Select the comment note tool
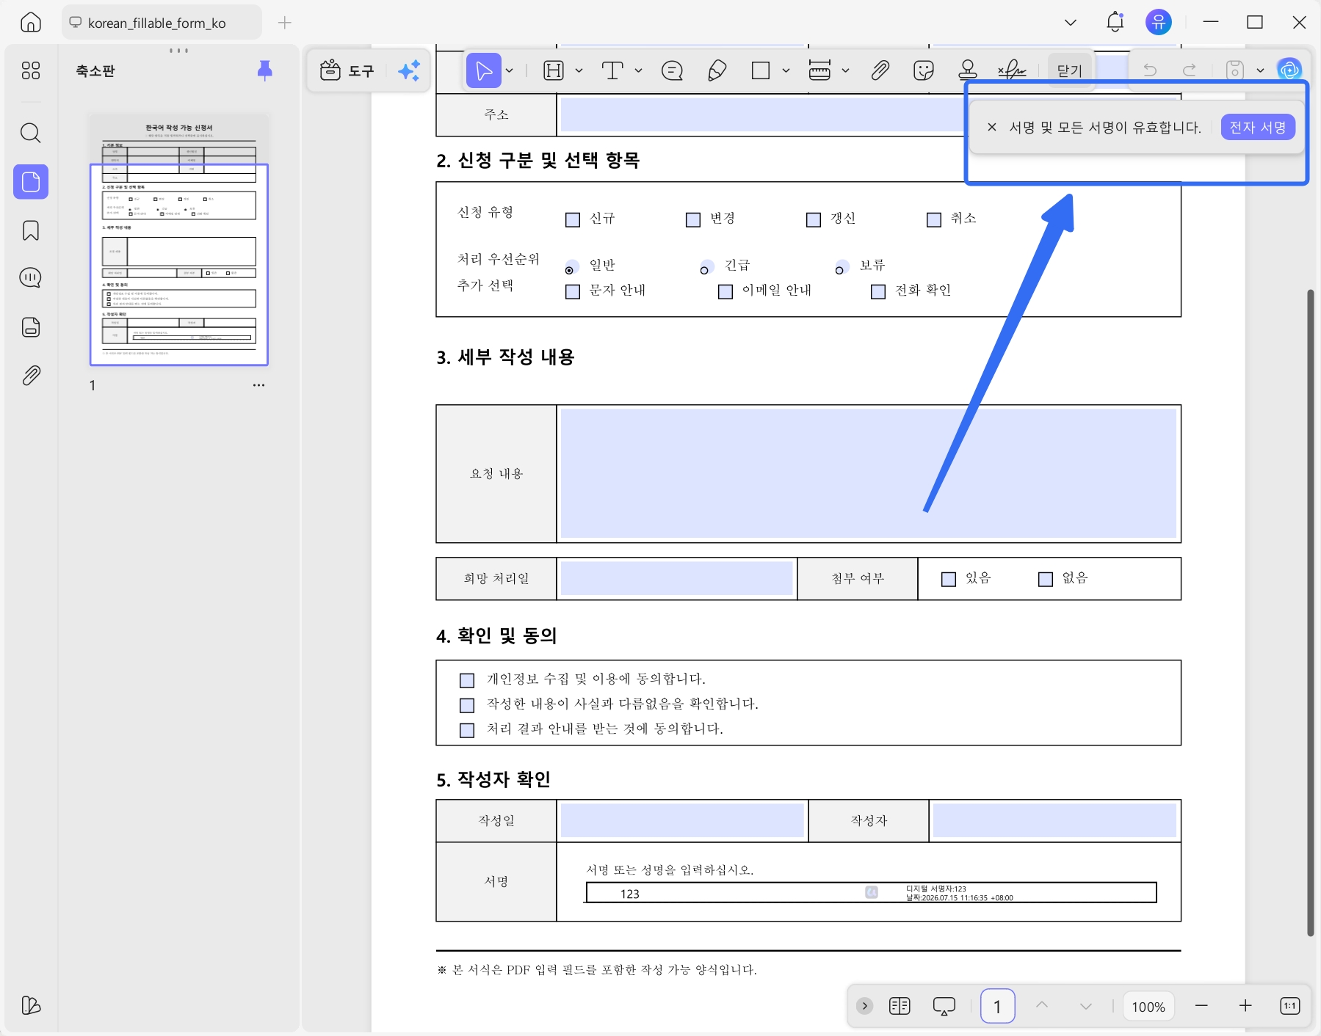 point(672,70)
